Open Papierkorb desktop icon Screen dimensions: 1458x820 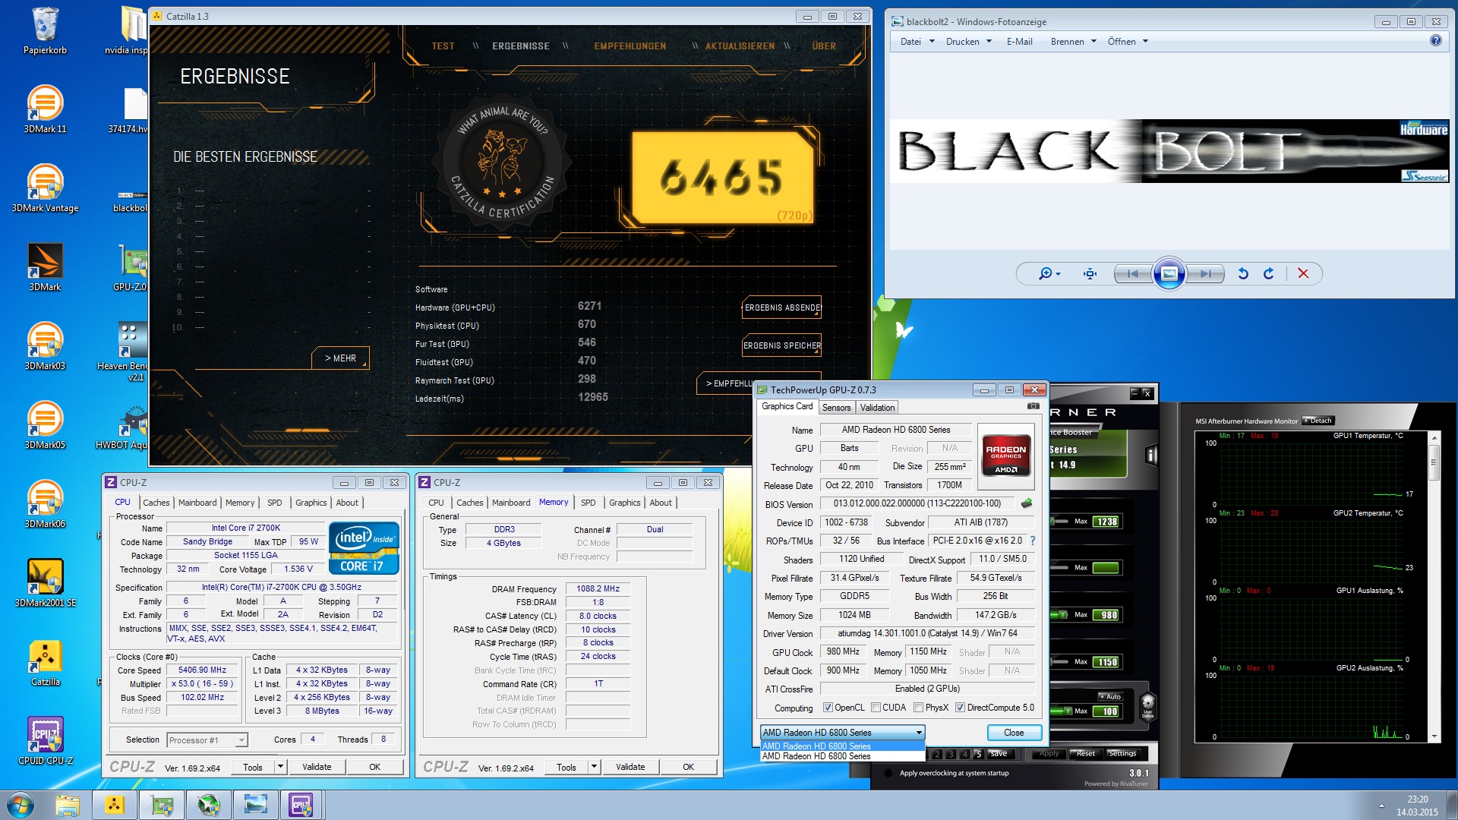[45, 31]
